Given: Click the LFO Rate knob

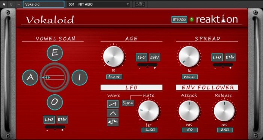Looking at the screenshot, I should [x=149, y=111].
